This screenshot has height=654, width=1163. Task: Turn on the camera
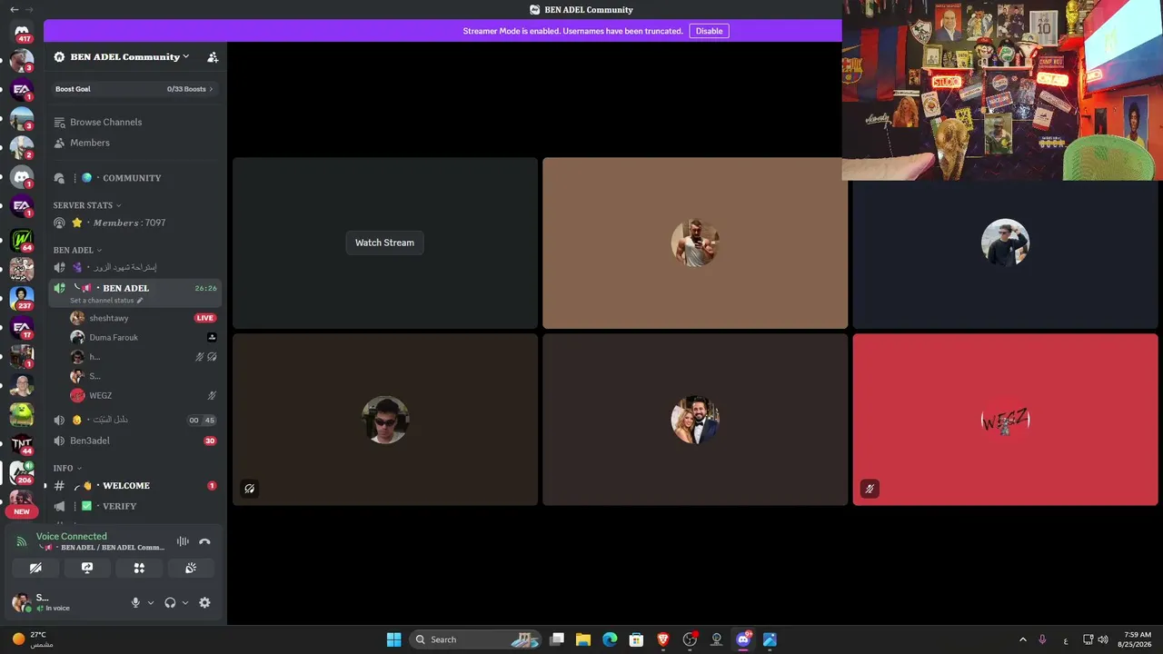35,568
